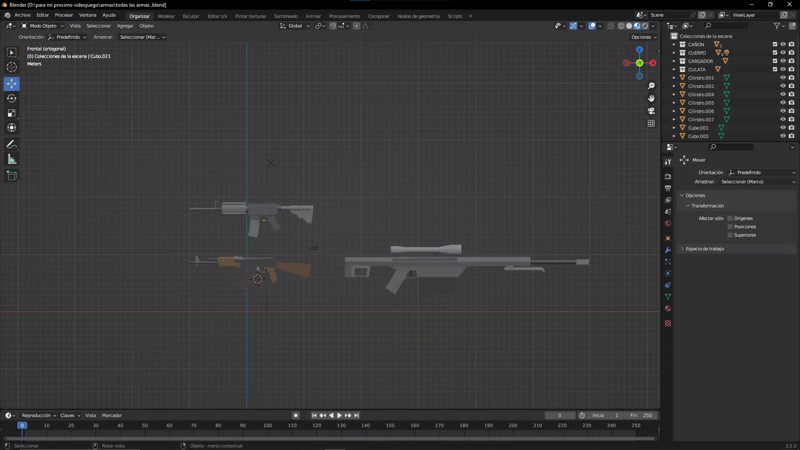Enable the Orígenes checkbox

pos(730,218)
